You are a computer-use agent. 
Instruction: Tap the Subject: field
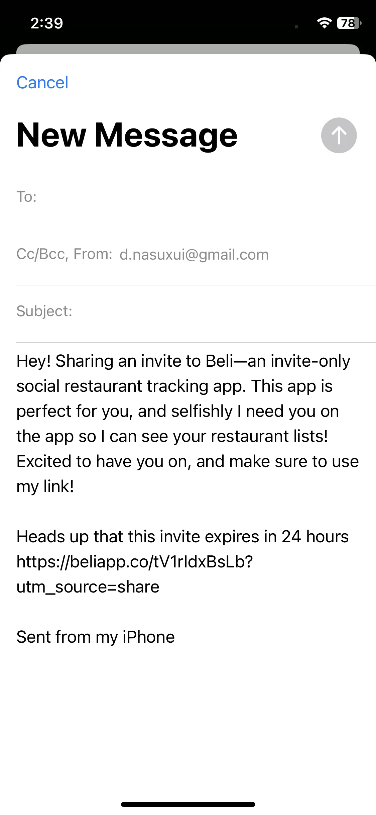(196, 311)
